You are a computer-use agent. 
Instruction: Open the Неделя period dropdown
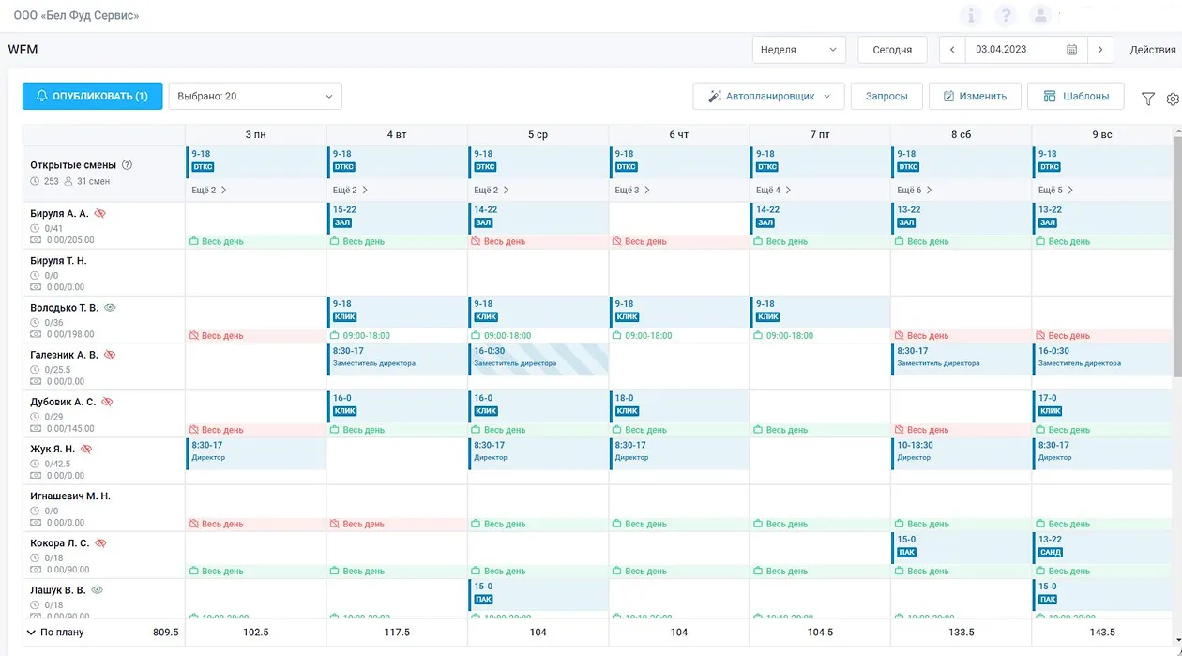pos(798,50)
